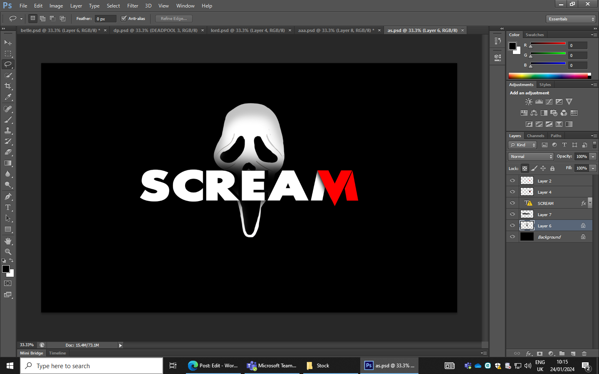Select the Gradient tool

tap(8, 163)
